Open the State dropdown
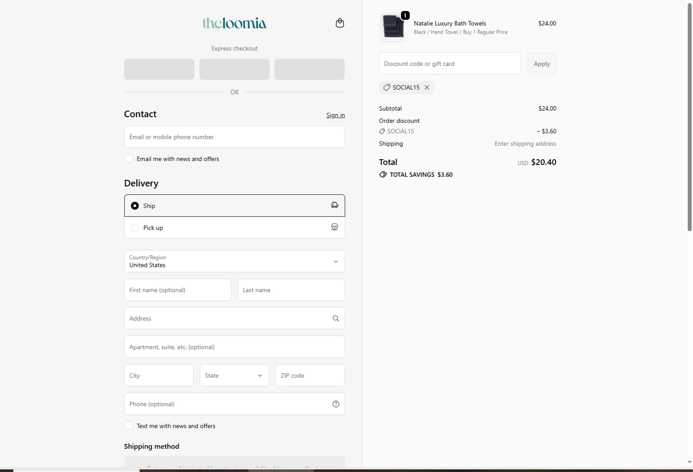Screen dimensions: 693x472 pos(234,375)
